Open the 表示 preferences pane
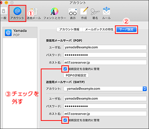The height and width of the screenshot is (129, 149). (73, 13)
